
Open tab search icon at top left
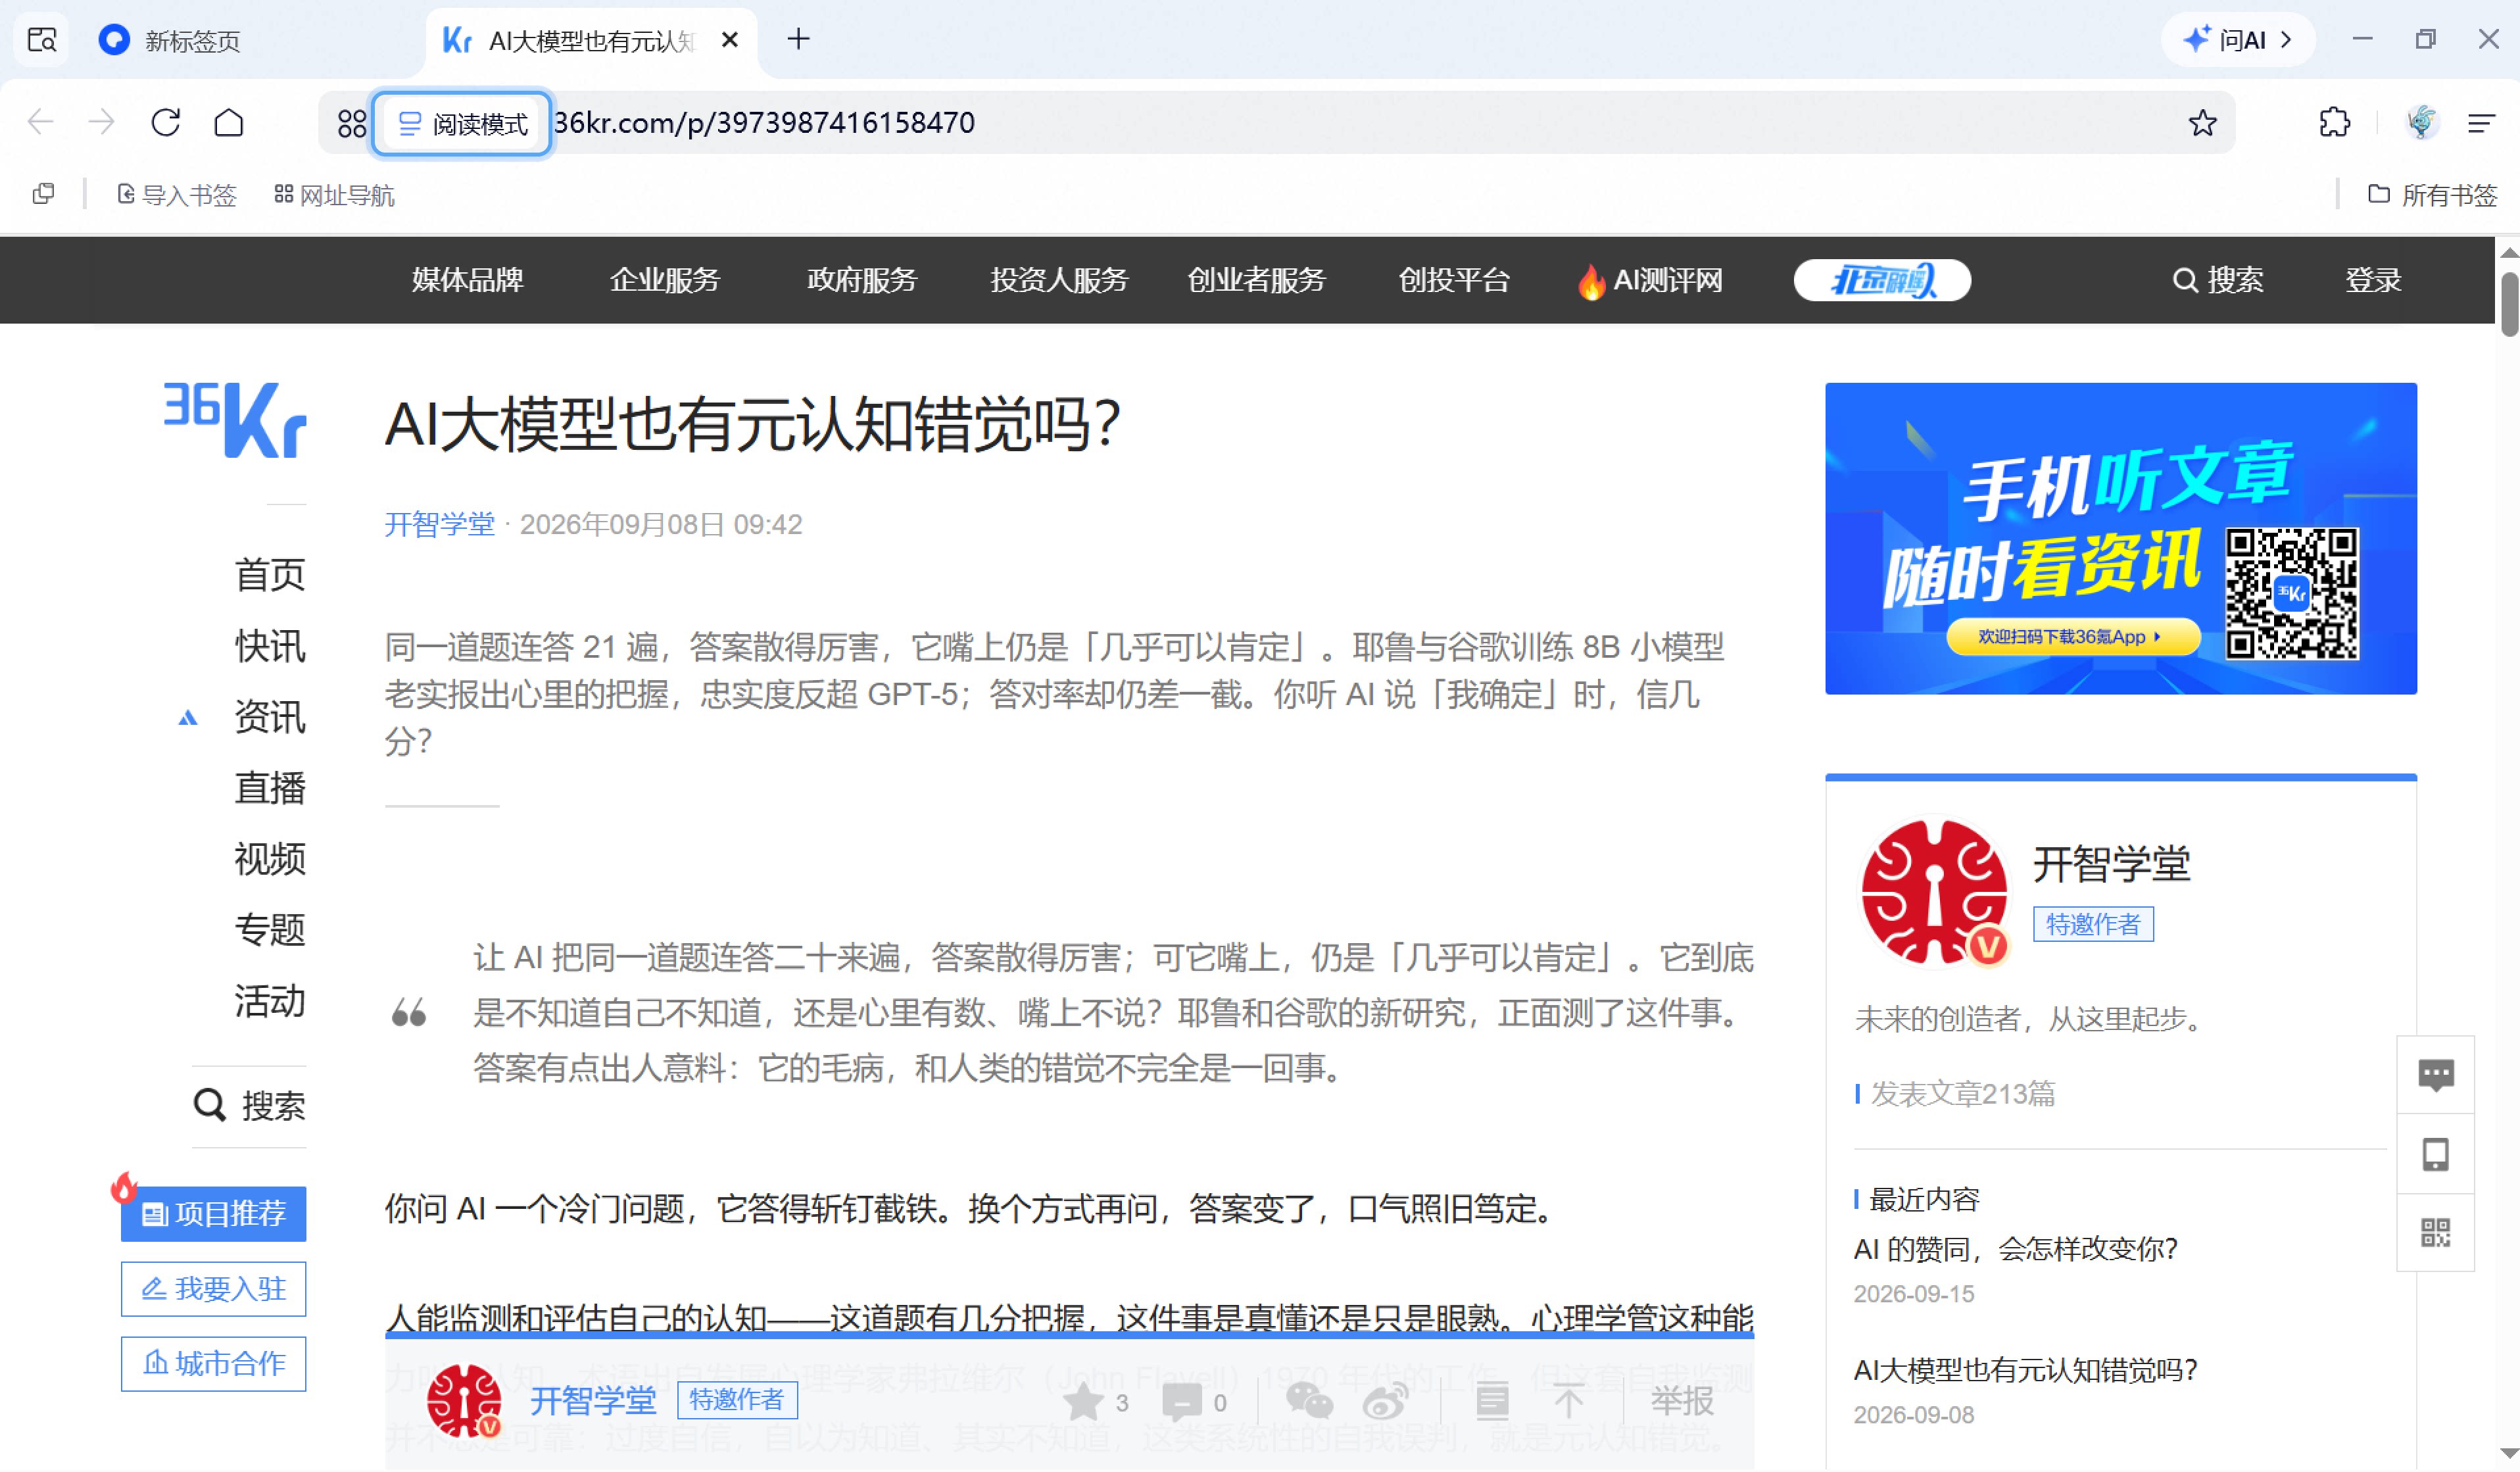(42, 40)
